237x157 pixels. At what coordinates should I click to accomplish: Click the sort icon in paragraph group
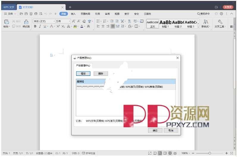(130, 21)
